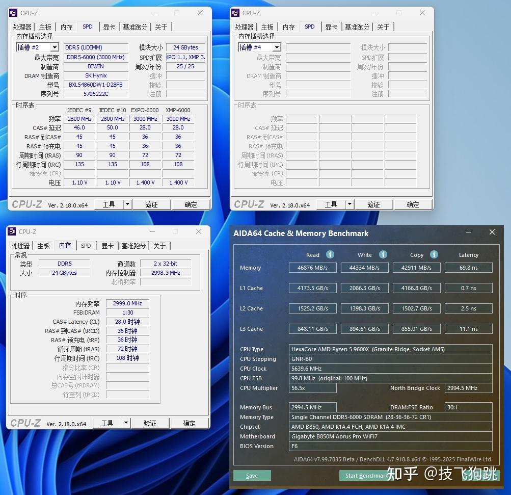Image resolution: width=511 pixels, height=495 pixels.
Task: Click serial number 5706222C
Action: [96, 94]
